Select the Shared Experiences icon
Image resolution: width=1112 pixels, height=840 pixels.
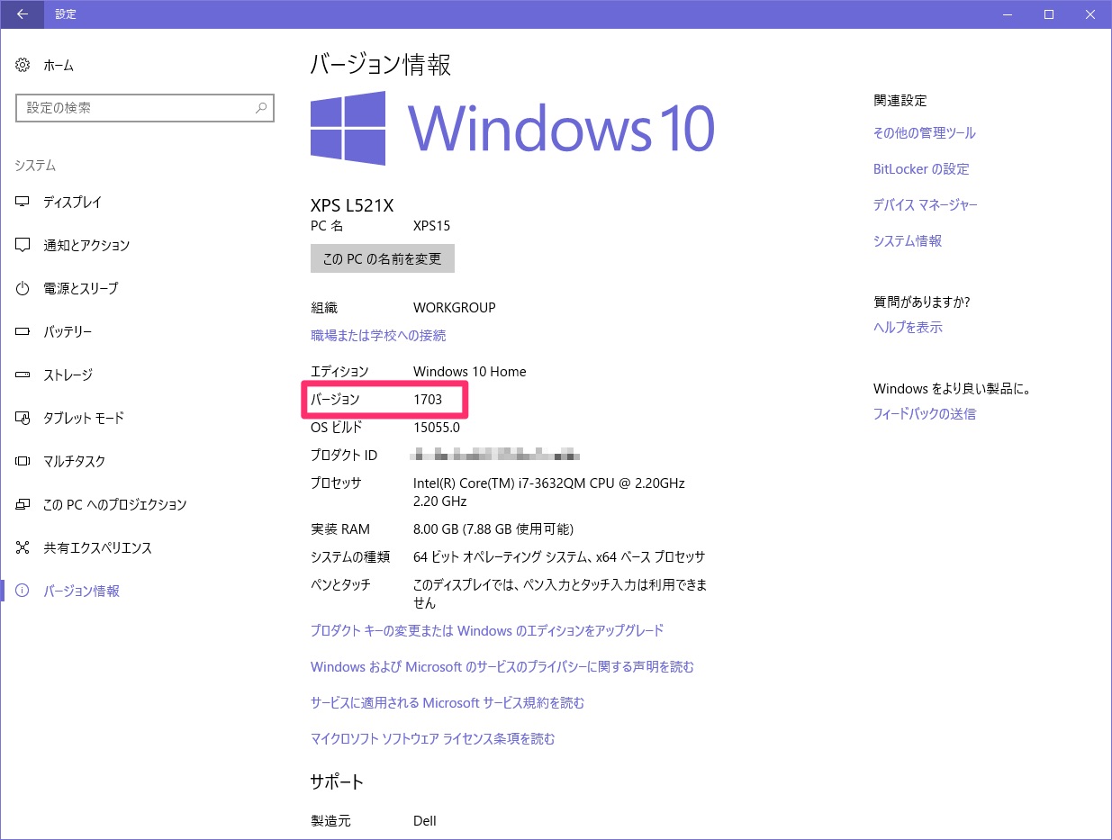pos(23,548)
